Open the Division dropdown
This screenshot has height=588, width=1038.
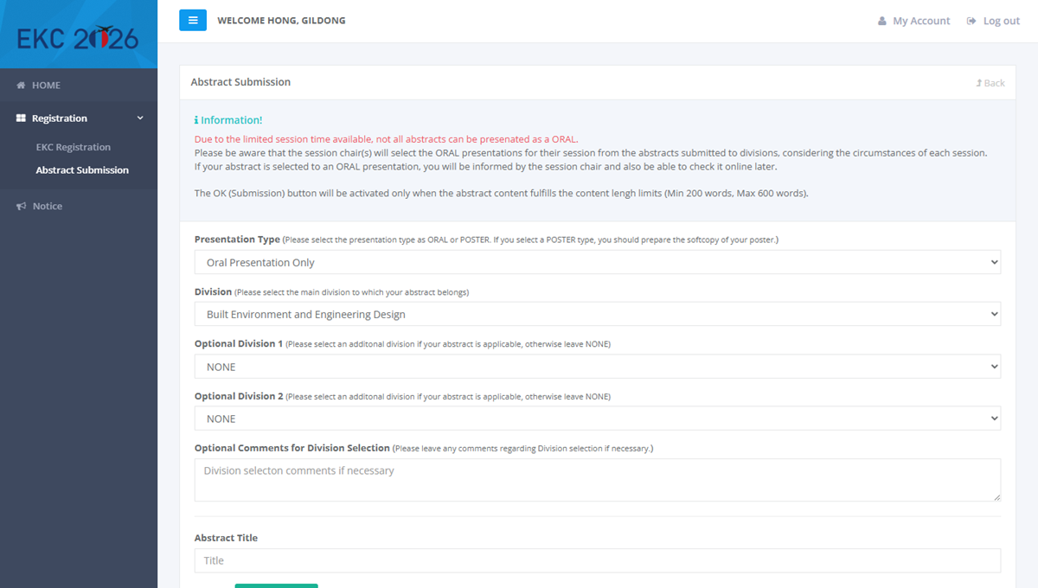pos(597,314)
